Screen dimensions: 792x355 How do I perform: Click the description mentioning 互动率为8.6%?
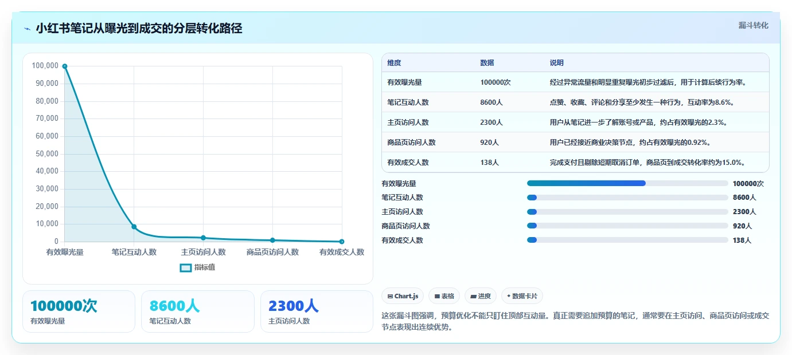click(642, 102)
